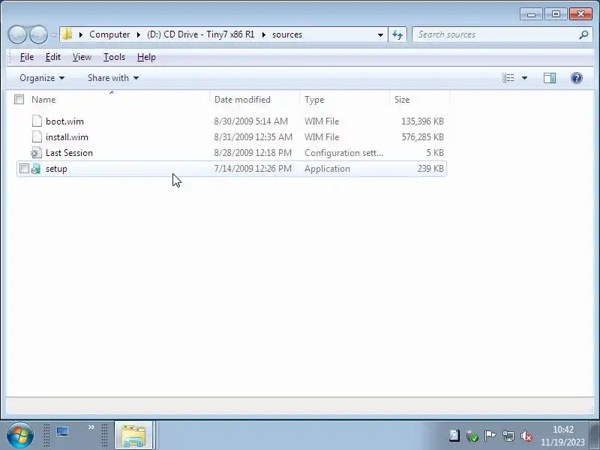Open the address bar history dropdown
Viewport: 600px width, 450px height.
tap(380, 34)
